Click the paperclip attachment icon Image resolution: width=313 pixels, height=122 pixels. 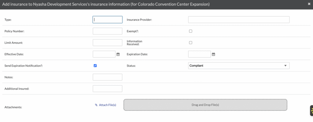coord(96,105)
